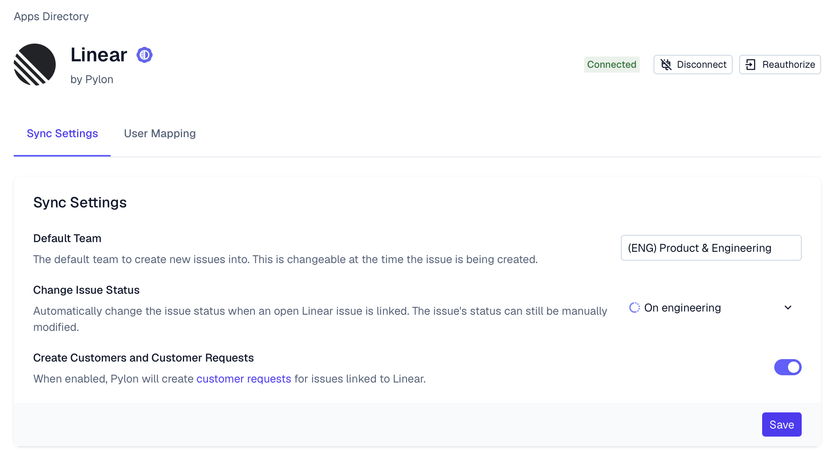Click the unplug icon in Disconnect
This screenshot has height=460, width=834.
666,65
